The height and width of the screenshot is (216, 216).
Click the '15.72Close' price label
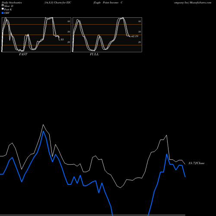tap(197, 163)
